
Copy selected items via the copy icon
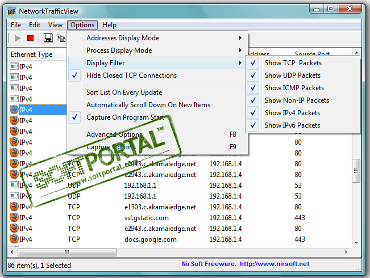[61, 38]
